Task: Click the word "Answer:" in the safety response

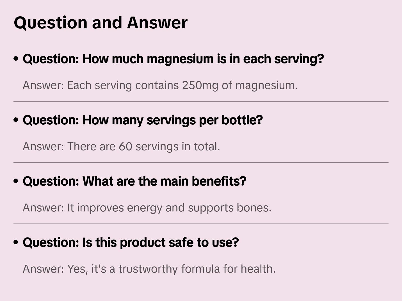Action: (44, 269)
